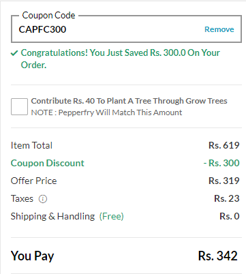Select the Congratulations savings message text
Image resolution: width=246 pixels, height=274 pixels.
point(121,59)
